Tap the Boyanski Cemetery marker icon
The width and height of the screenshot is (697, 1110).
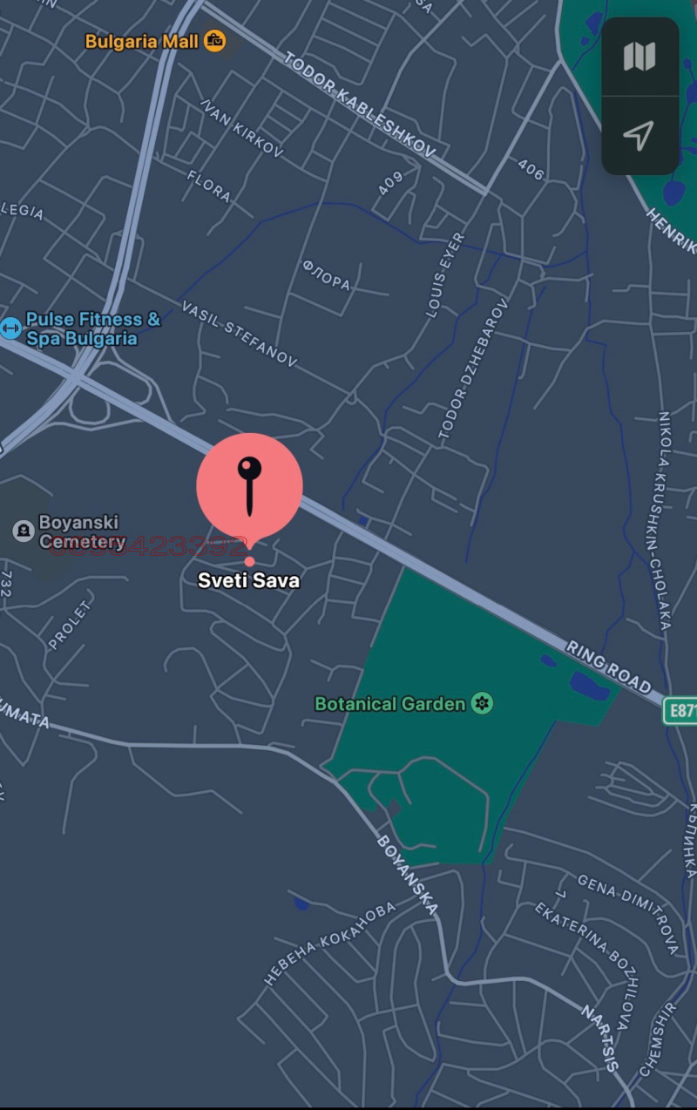(24, 531)
